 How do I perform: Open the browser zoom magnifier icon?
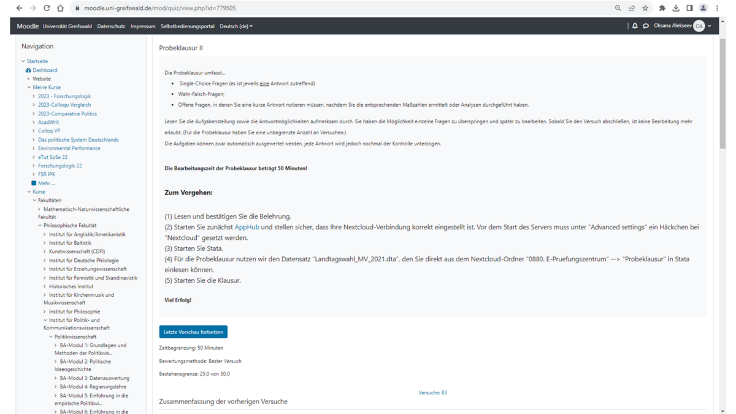(x=618, y=8)
